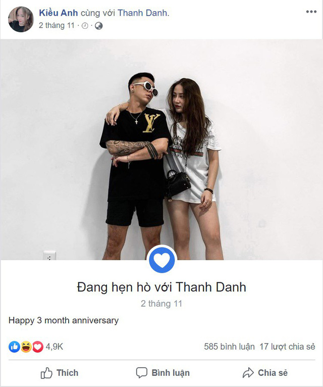Click the red heart Love reaction icon
323x387 pixels.
point(38,347)
